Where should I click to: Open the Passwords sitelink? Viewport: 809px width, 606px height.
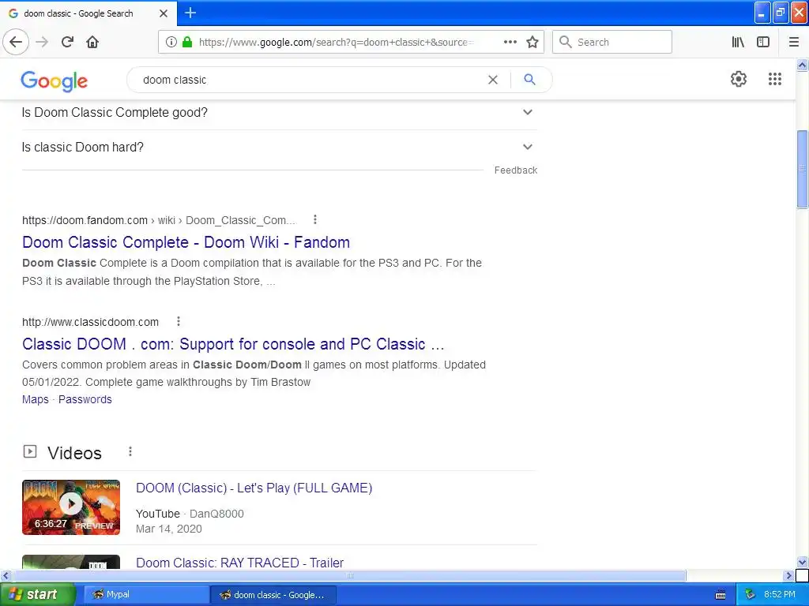point(85,399)
